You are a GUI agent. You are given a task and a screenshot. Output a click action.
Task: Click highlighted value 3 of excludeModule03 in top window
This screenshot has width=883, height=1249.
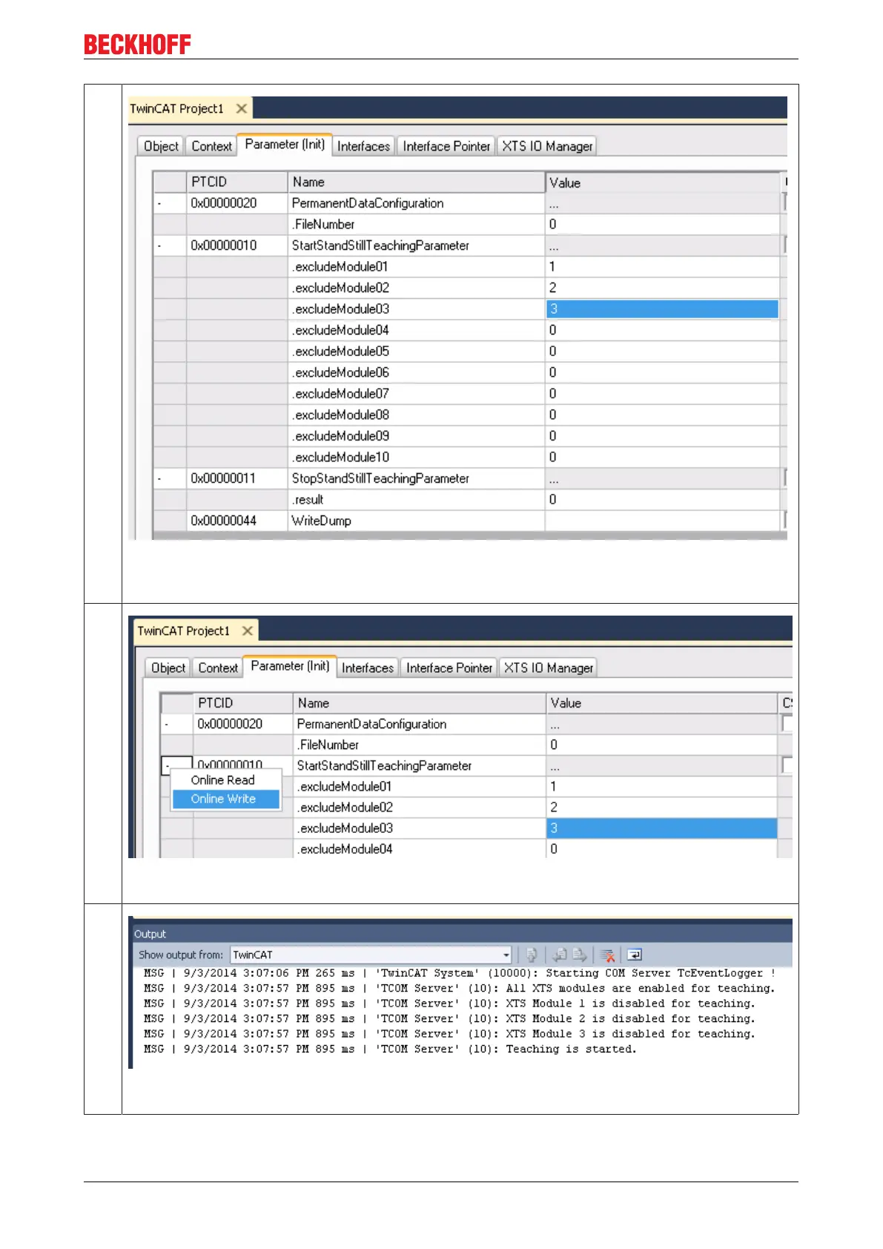pos(662,309)
